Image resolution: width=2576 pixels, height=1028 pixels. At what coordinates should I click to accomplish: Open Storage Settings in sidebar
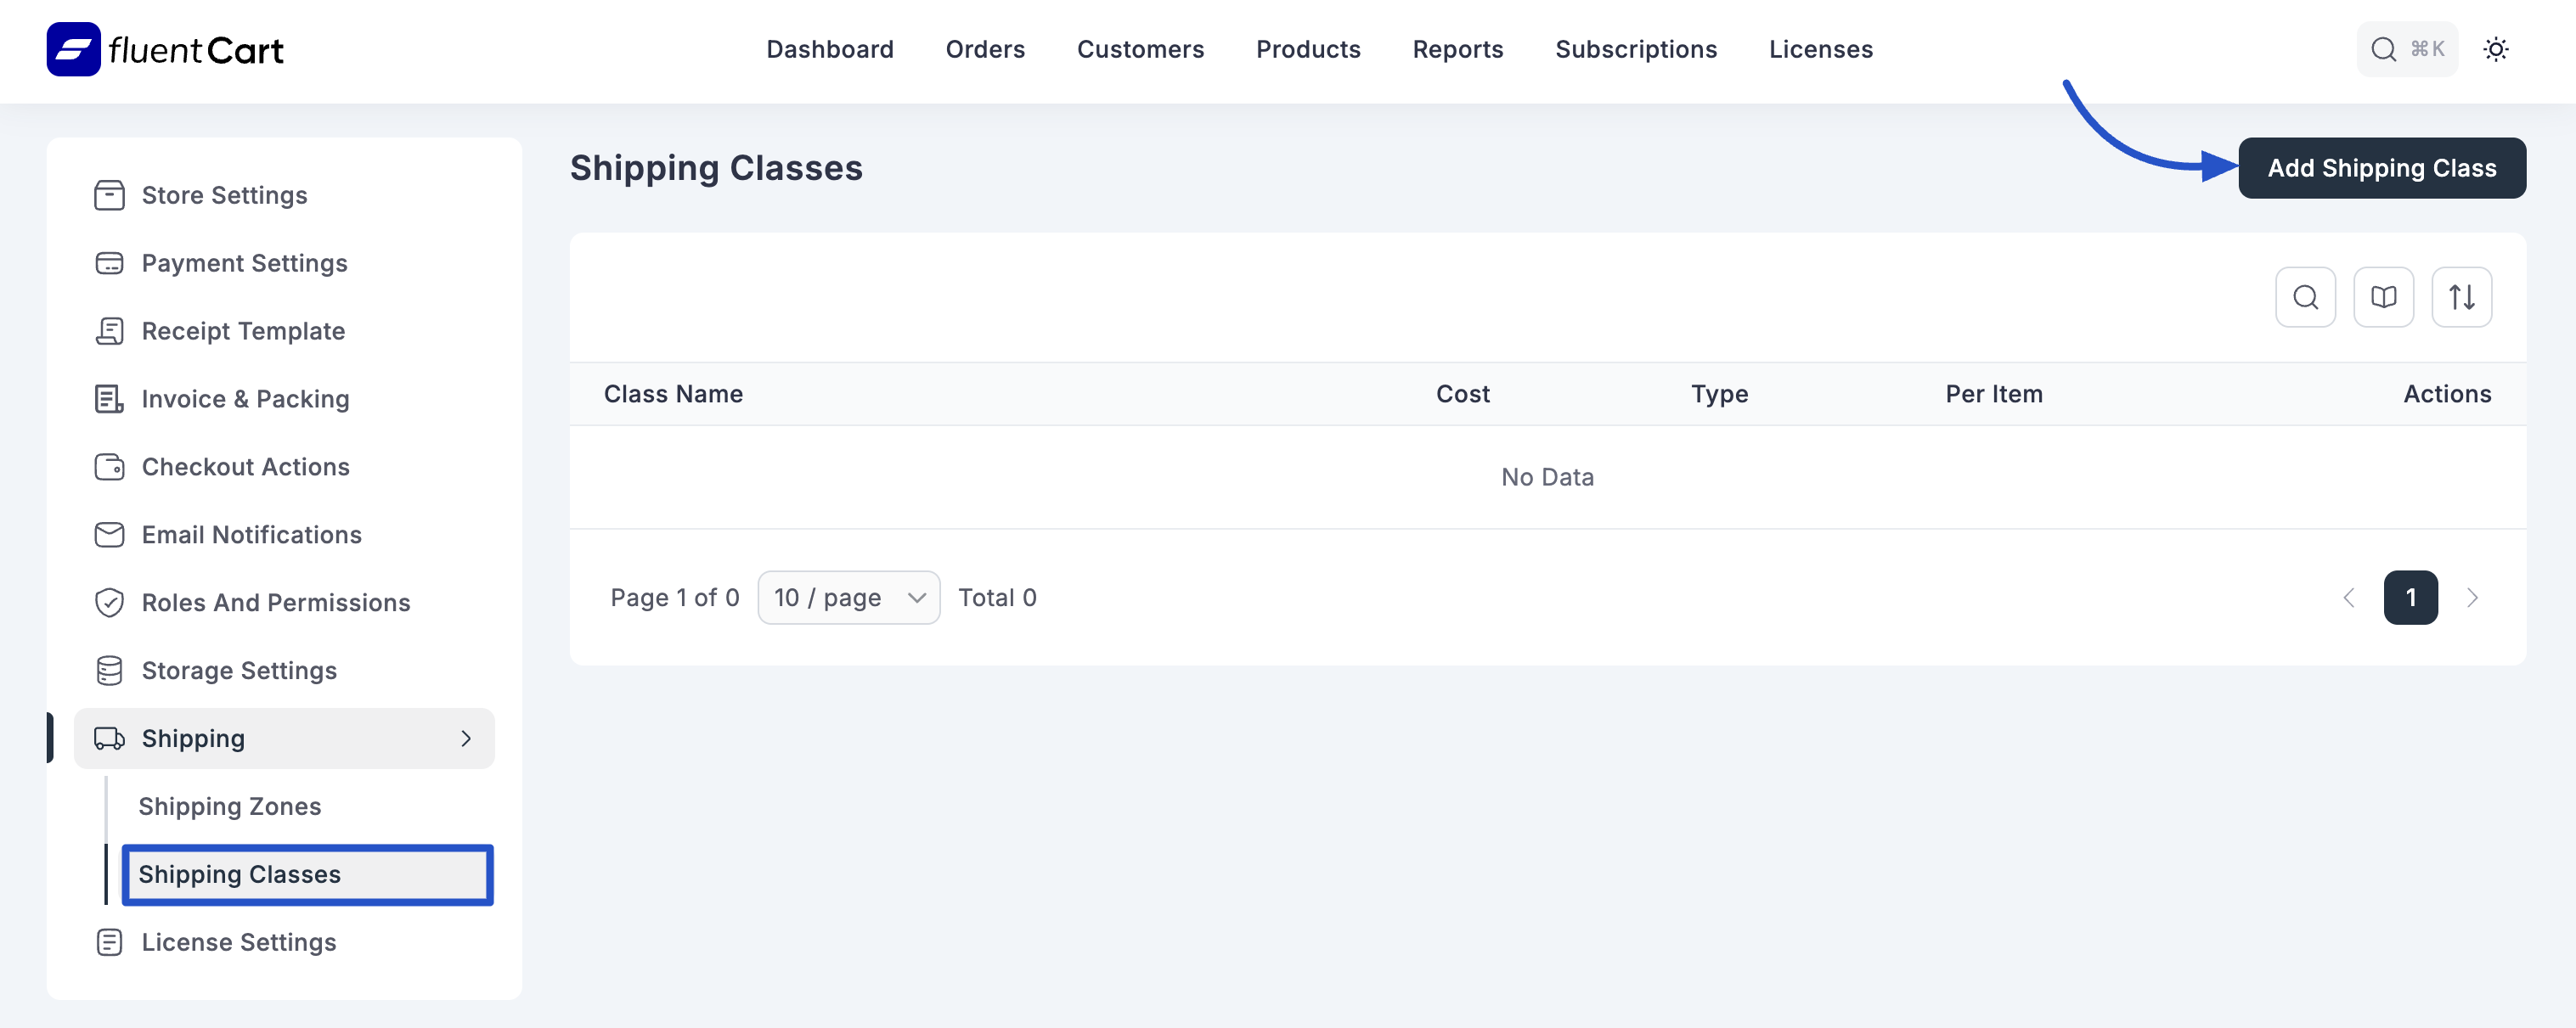239,671
